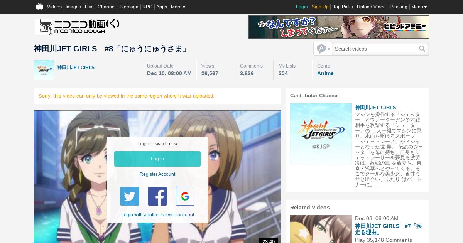The height and width of the screenshot is (243, 463).
Task: Open 神田川JET GIRLS channel name link under the title
Action: click(76, 67)
